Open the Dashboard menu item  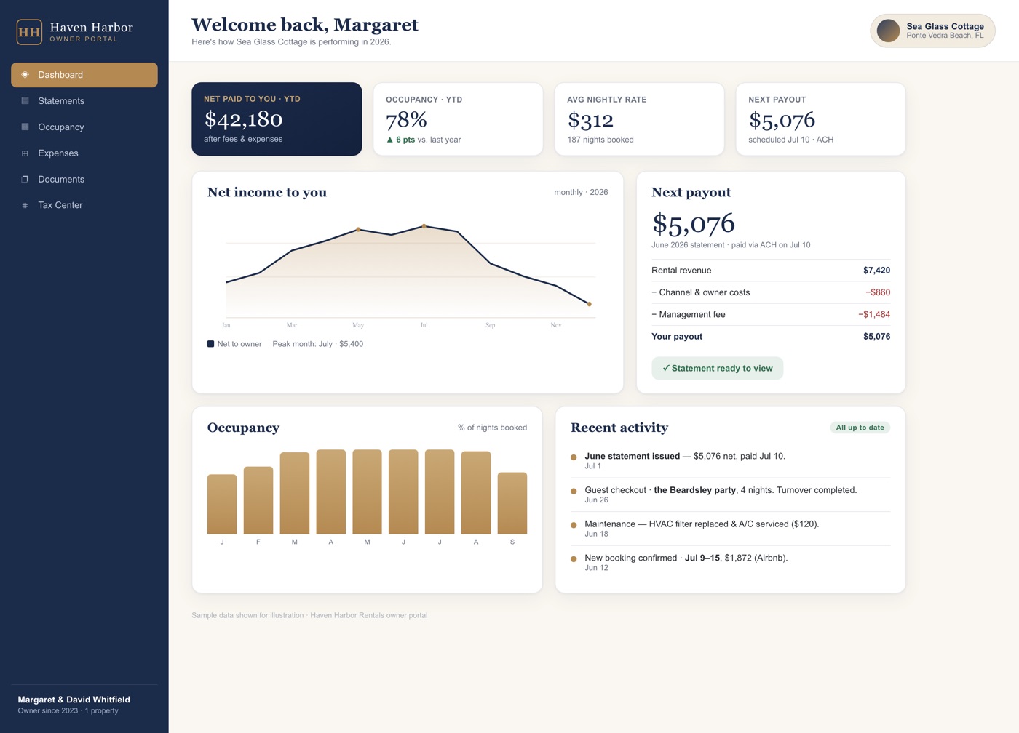pos(84,75)
